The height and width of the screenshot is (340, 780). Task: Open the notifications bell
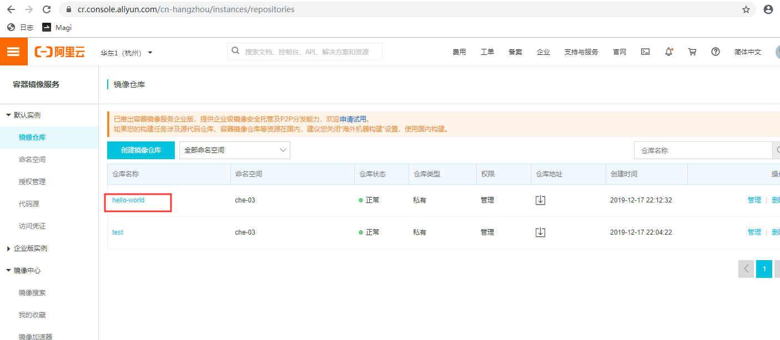[x=668, y=51]
